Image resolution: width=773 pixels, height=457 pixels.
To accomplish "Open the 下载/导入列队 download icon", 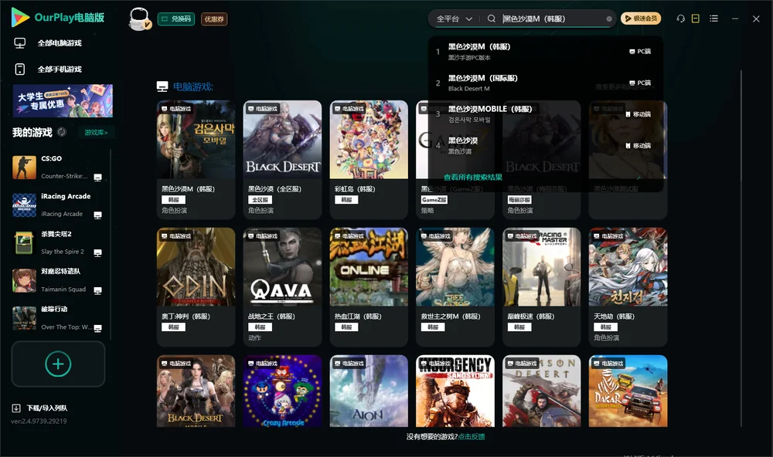I will click(16, 408).
